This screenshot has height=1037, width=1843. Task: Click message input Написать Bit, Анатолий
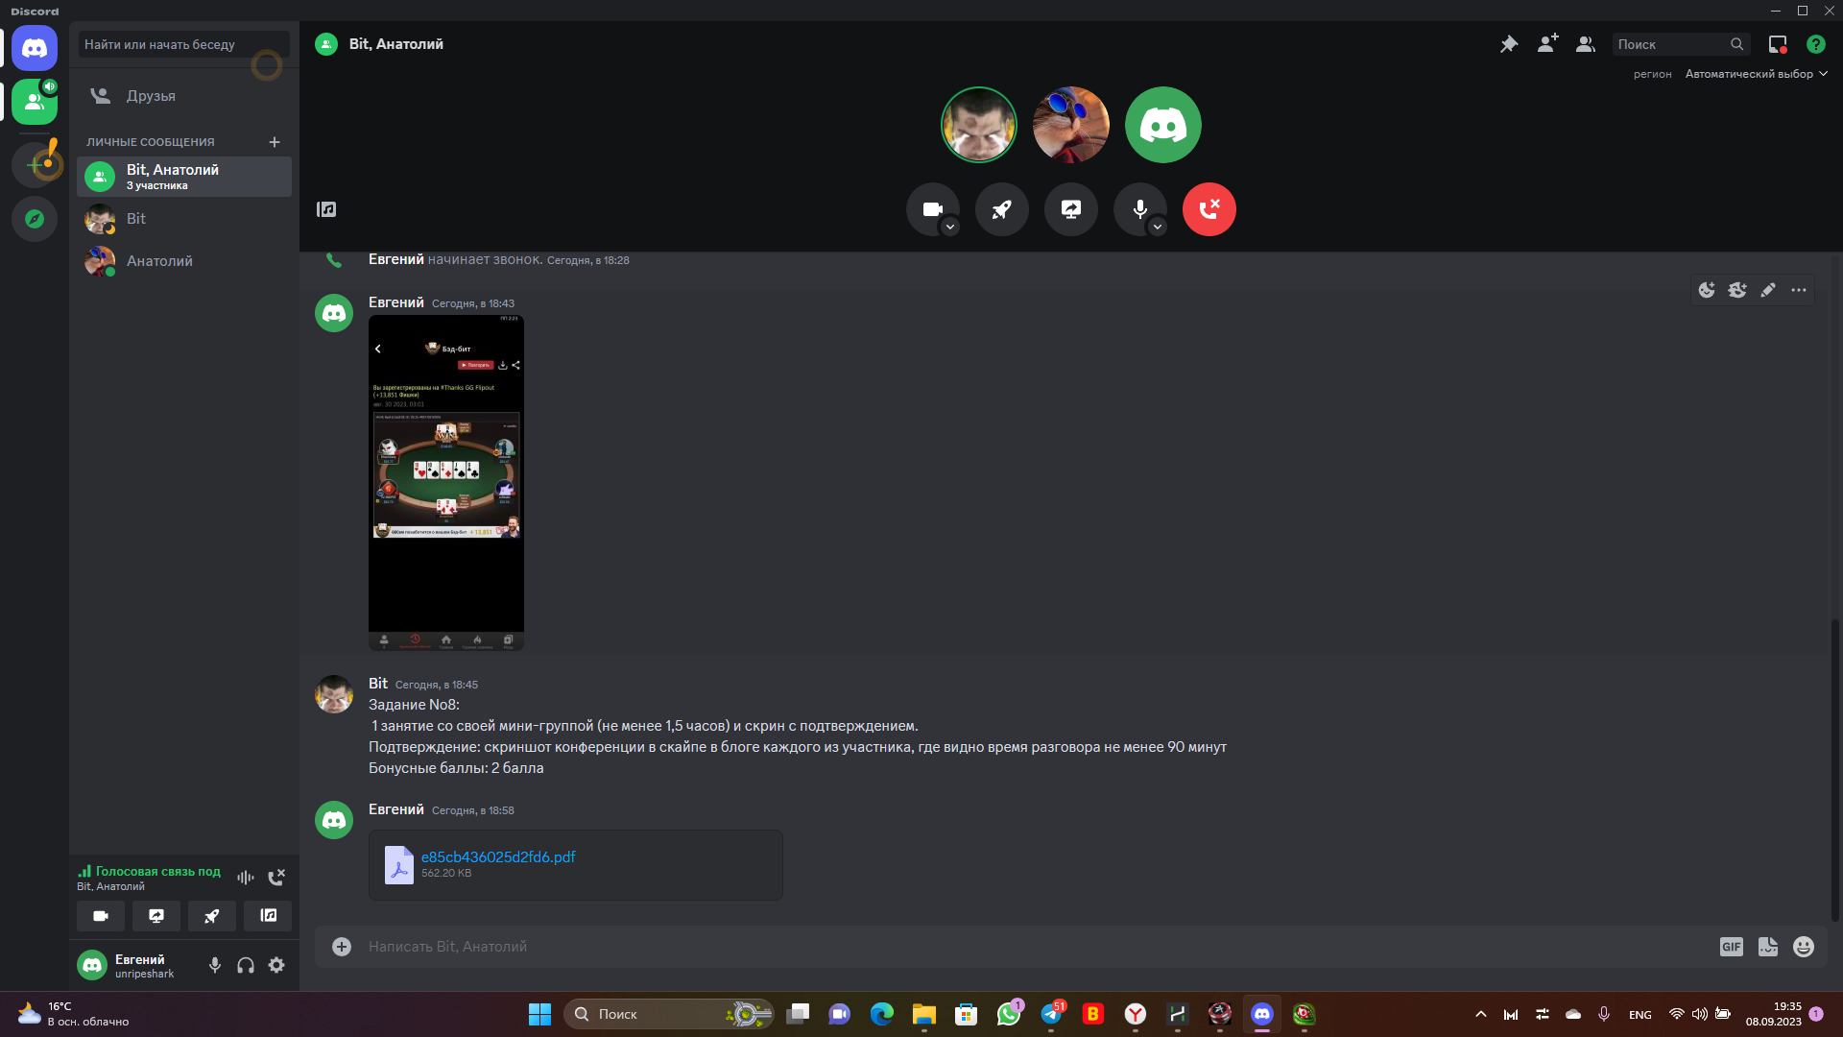tap(1037, 947)
